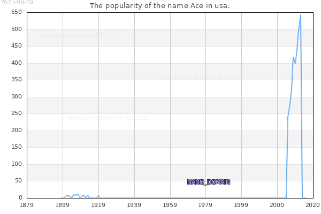Click the NANO_DOMAIN label in the chart
The height and width of the screenshot is (214, 321).
pos(209,182)
